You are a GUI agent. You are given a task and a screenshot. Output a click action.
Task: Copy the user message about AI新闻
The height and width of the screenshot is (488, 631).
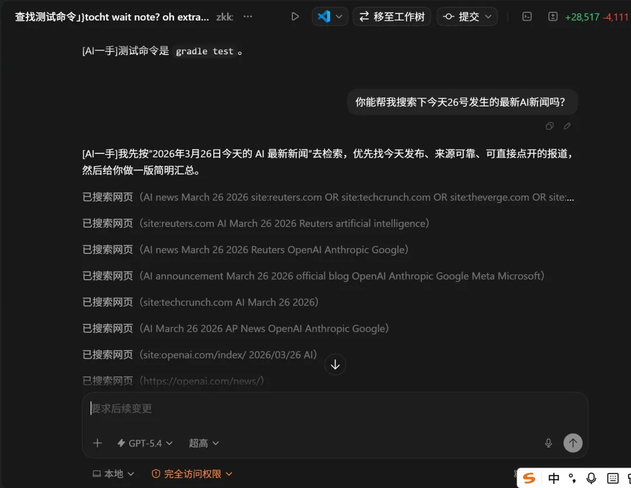pyautogui.click(x=549, y=126)
